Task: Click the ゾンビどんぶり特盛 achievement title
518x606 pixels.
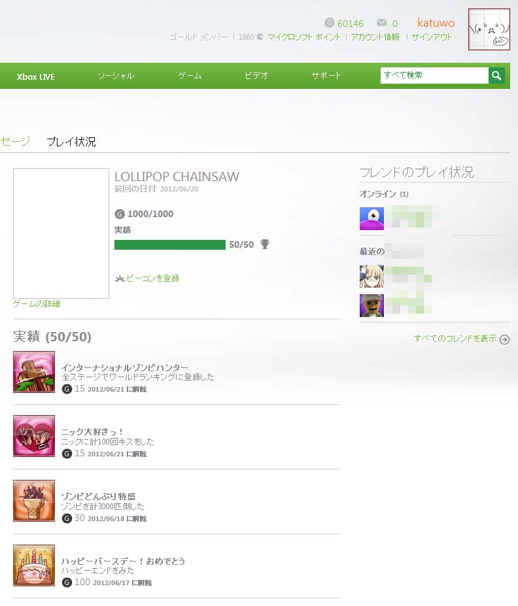Action: [x=99, y=496]
